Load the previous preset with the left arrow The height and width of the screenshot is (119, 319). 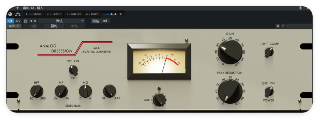click(31, 21)
